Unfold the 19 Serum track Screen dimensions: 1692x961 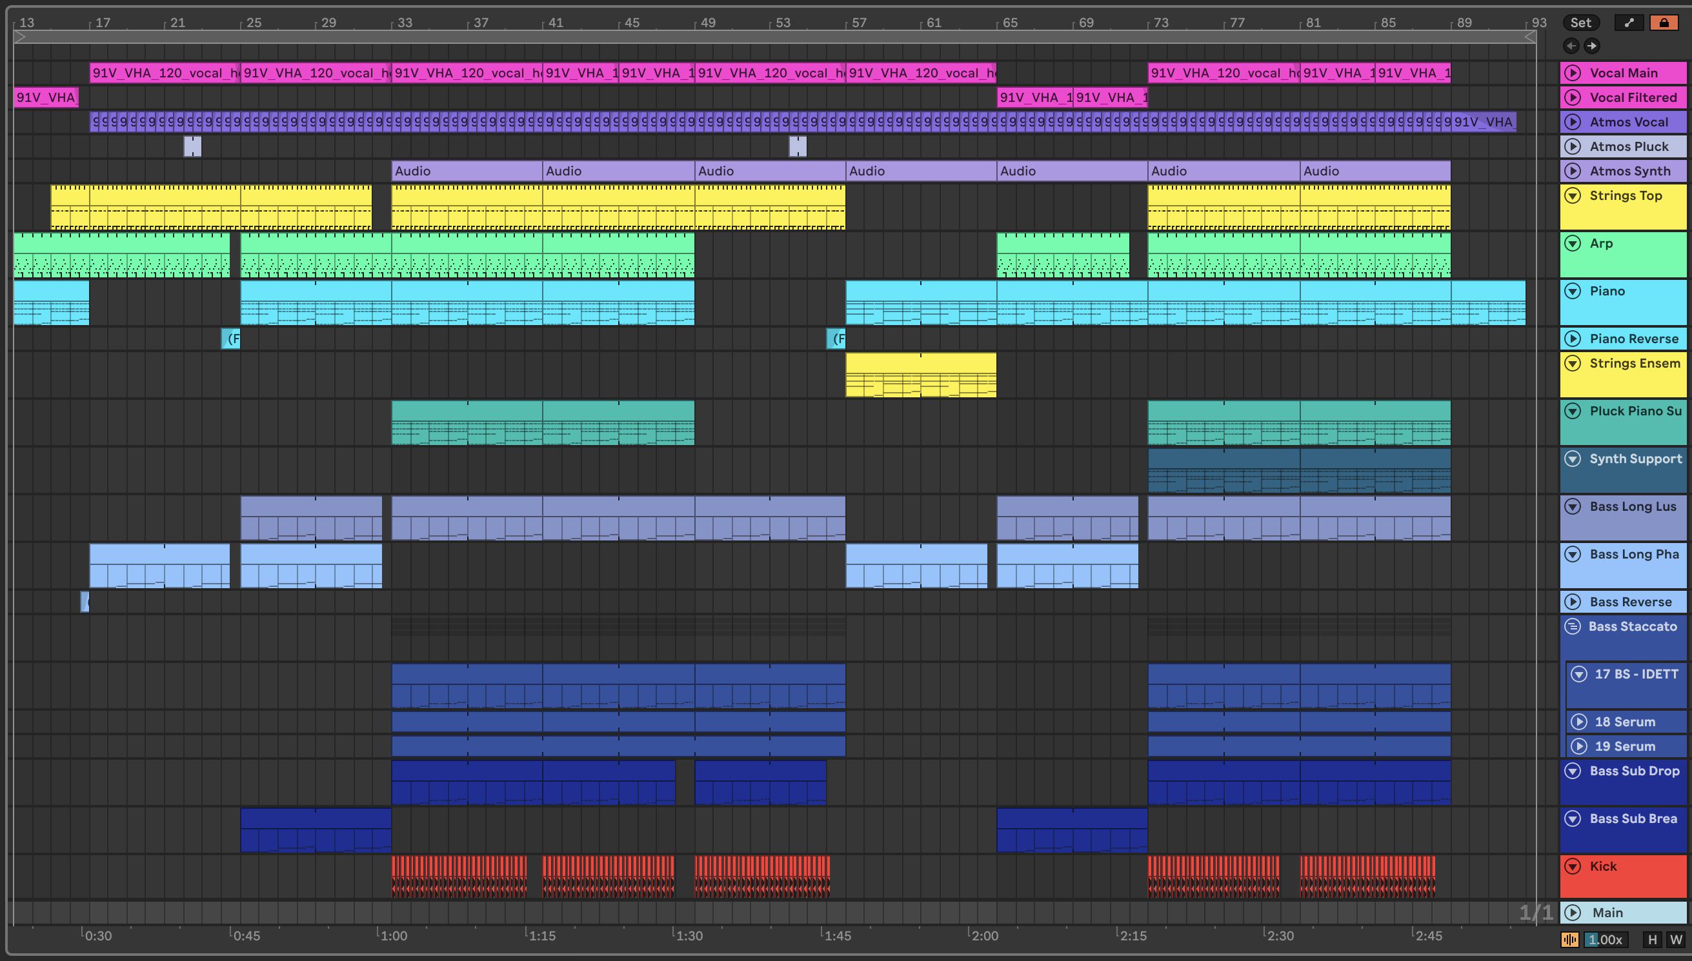[1579, 746]
